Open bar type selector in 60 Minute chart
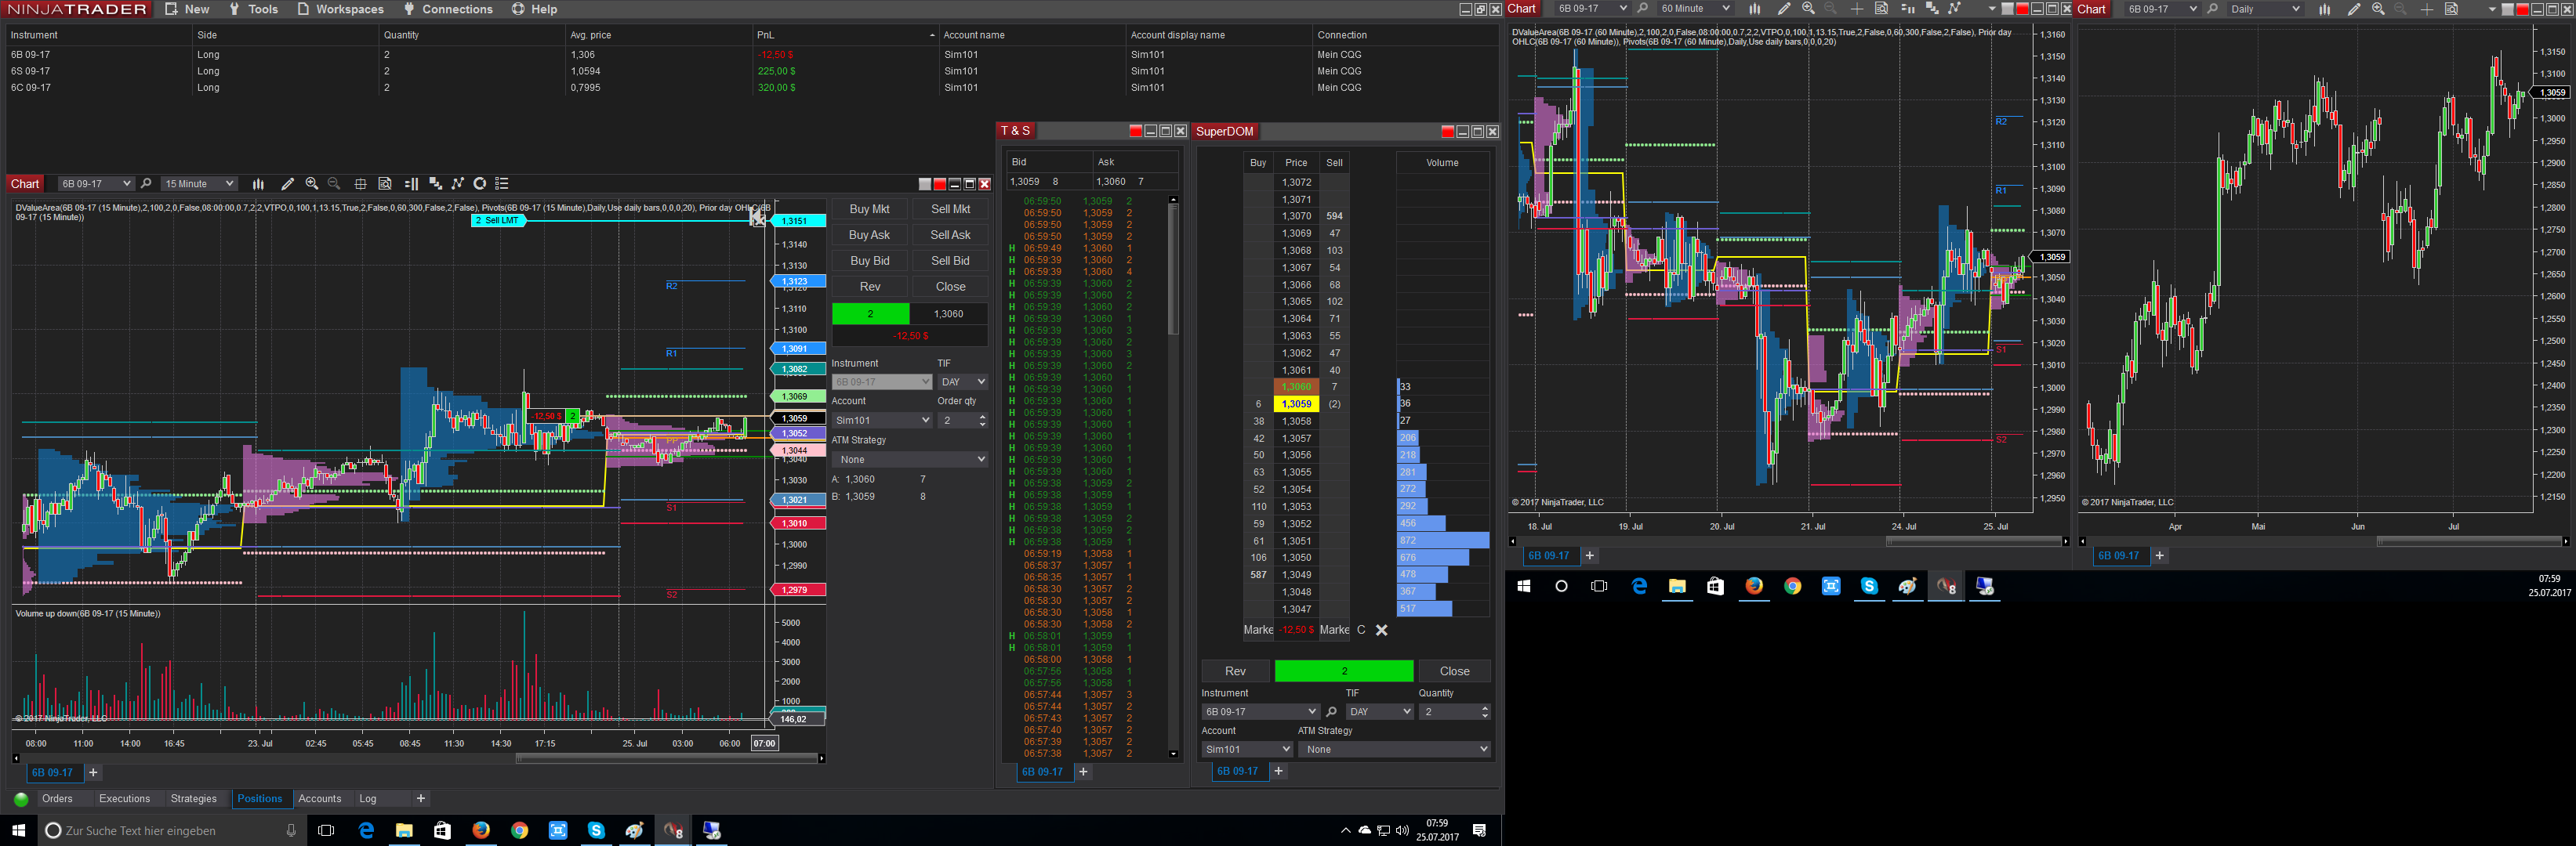Screen dimensions: 2576x846 pyautogui.click(x=1755, y=9)
